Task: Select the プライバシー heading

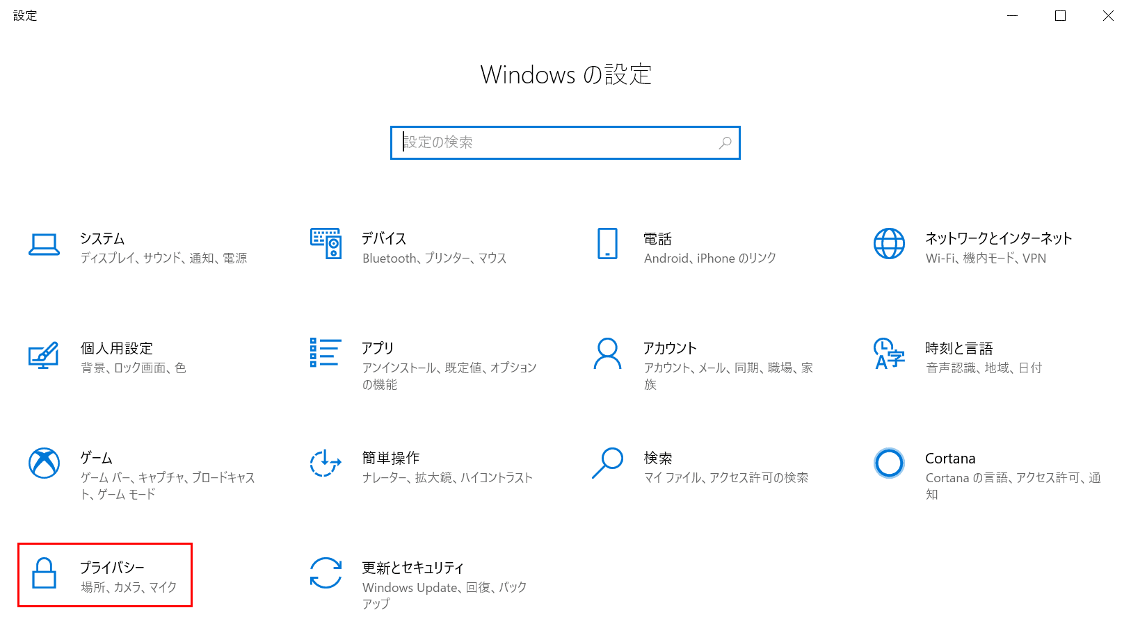Action: (x=112, y=568)
